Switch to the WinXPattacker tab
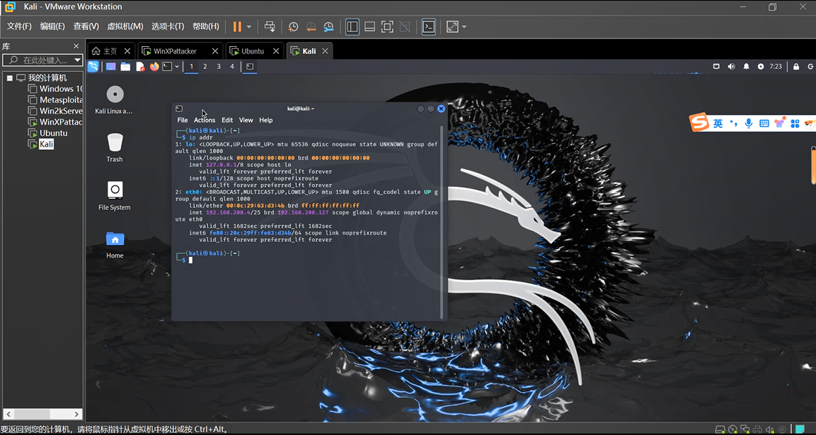 (x=175, y=51)
